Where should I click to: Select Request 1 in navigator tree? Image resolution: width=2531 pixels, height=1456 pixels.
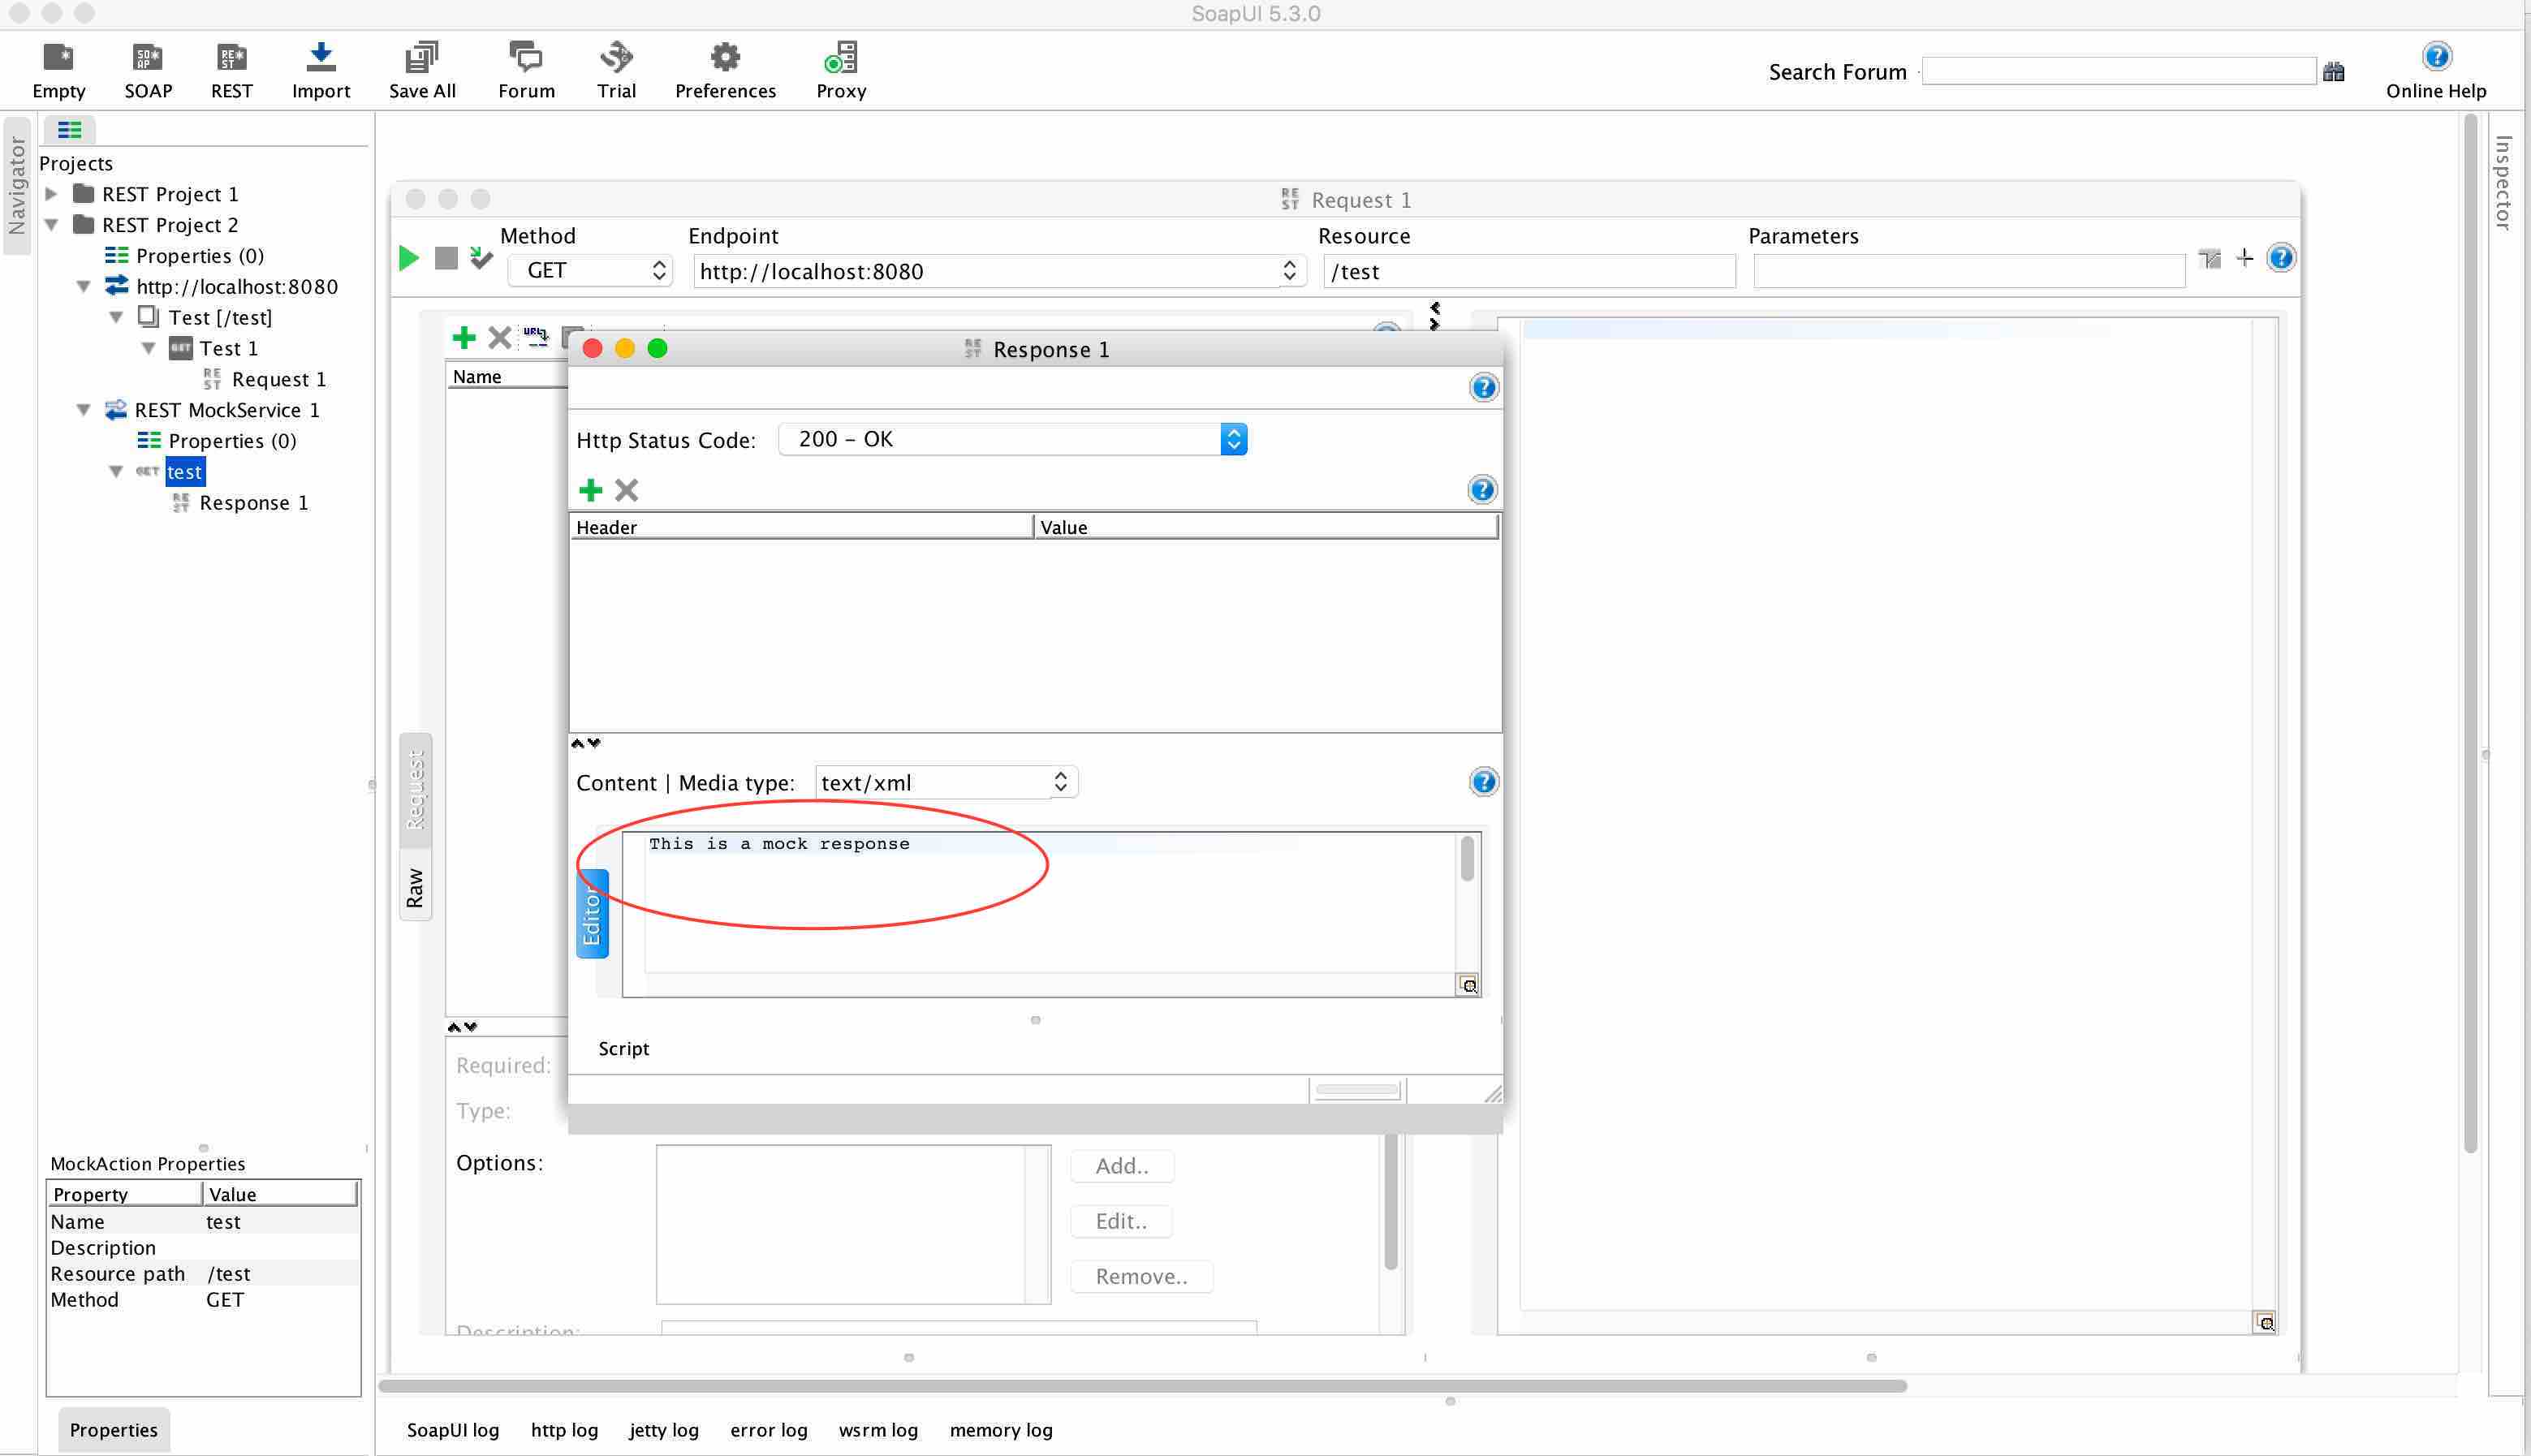(x=278, y=379)
